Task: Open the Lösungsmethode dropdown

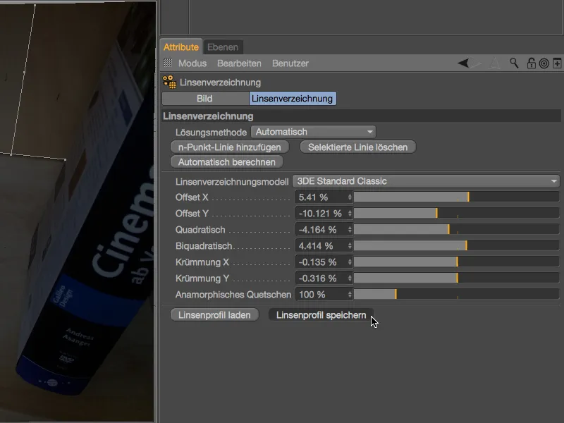Action: 313,132
